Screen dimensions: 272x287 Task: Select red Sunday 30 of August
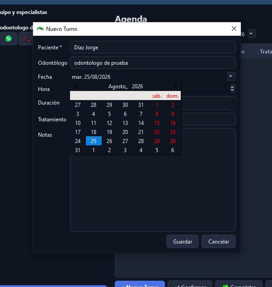coord(173,141)
